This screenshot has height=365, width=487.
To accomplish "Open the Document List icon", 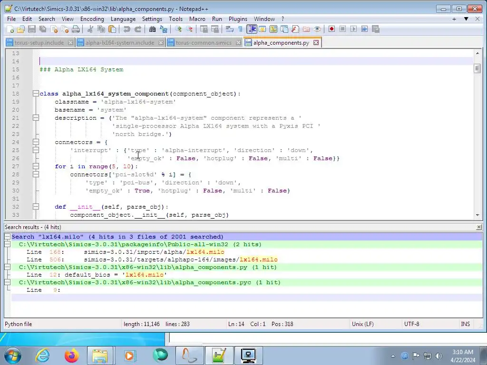I will coord(284,29).
